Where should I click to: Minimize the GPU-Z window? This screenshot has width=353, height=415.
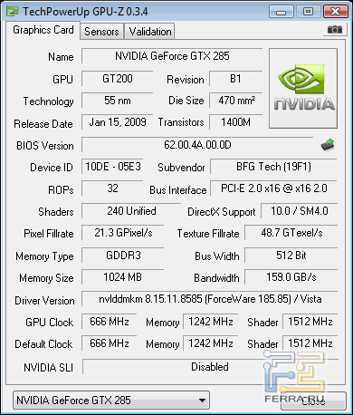[x=281, y=12]
